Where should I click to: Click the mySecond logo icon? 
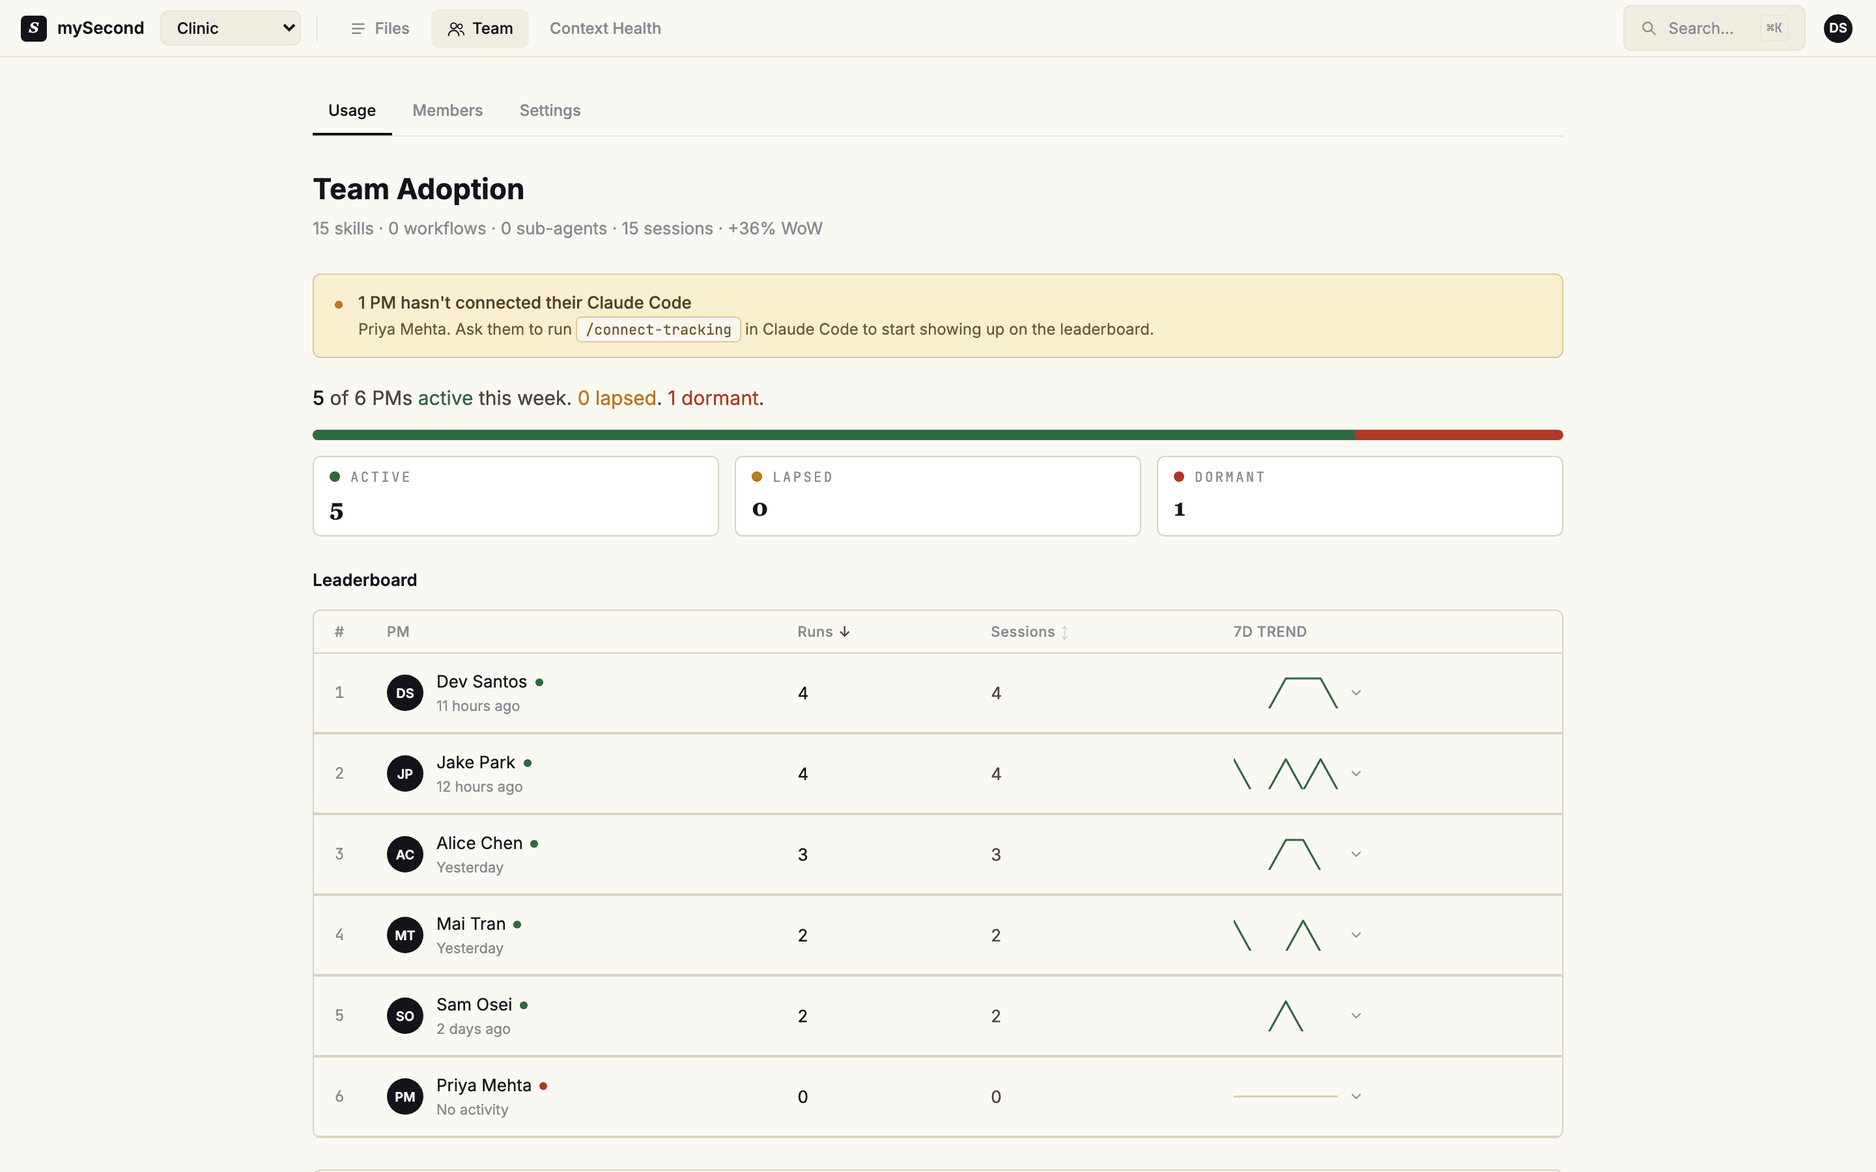[33, 28]
